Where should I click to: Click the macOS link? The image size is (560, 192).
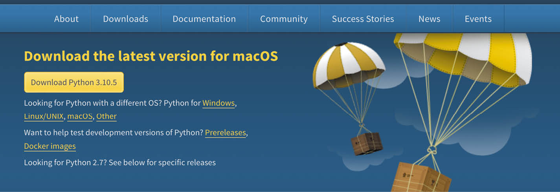pos(80,116)
